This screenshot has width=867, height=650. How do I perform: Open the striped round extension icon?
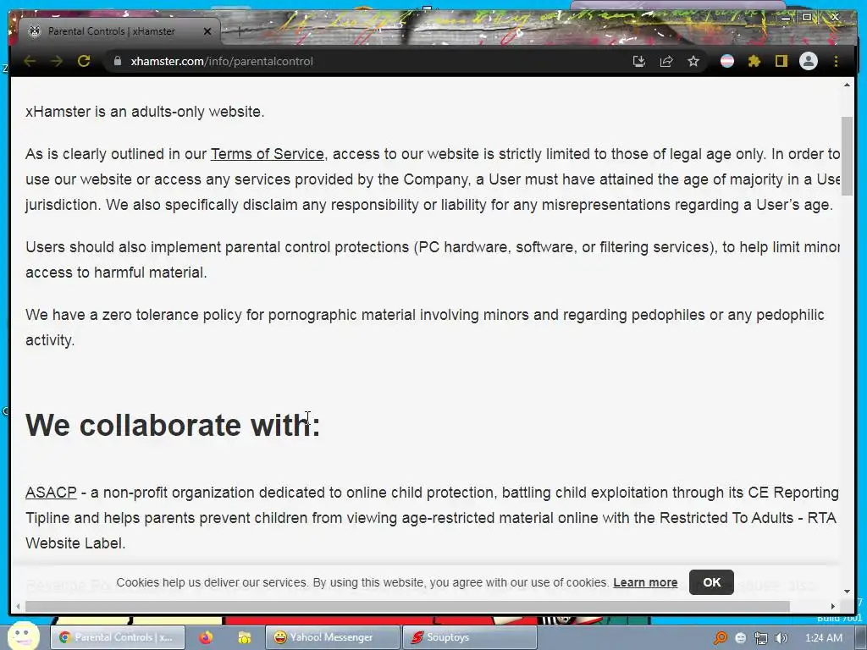(x=727, y=61)
